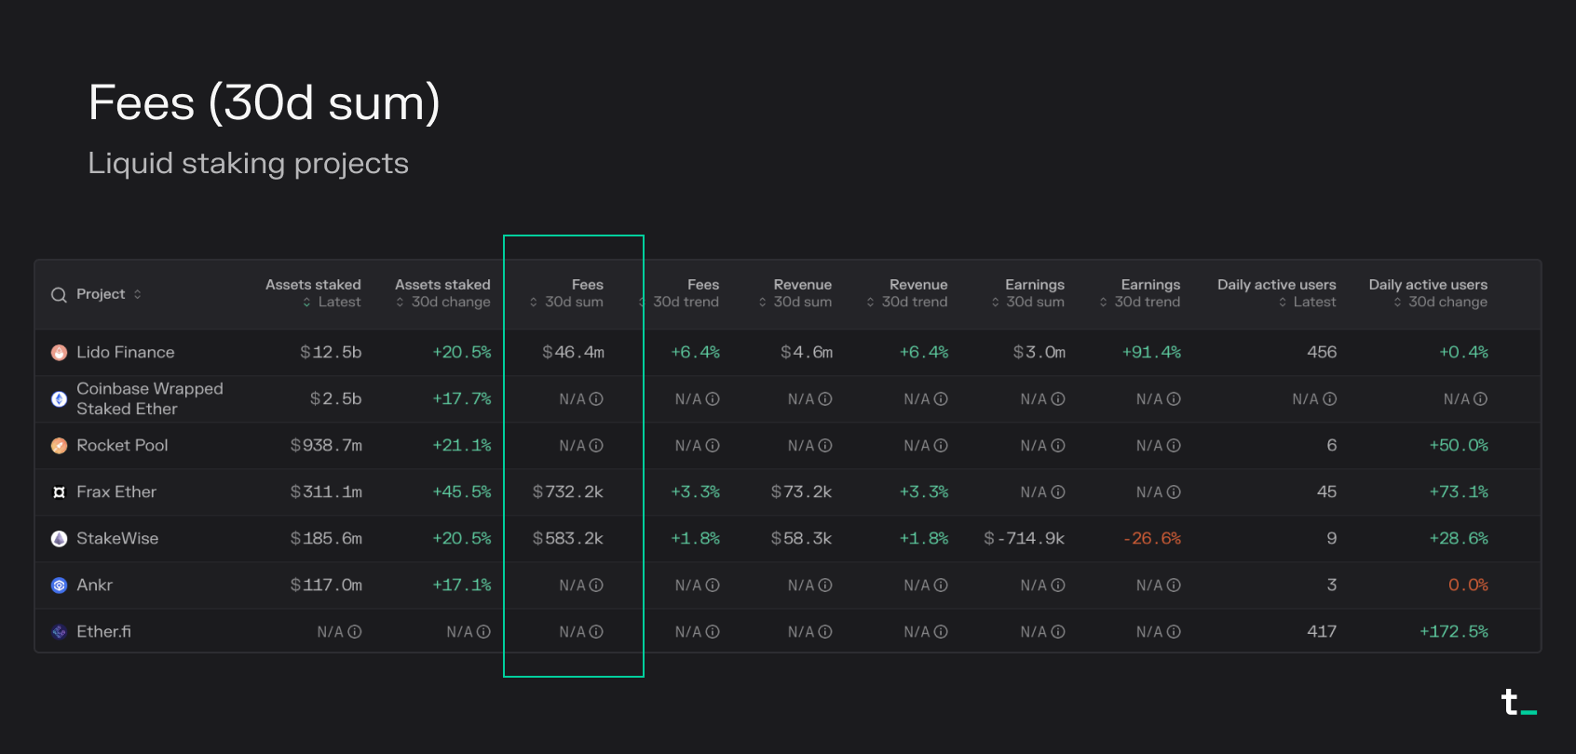Image resolution: width=1576 pixels, height=754 pixels.
Task: Click the StakeWise logo icon
Action: [59, 539]
